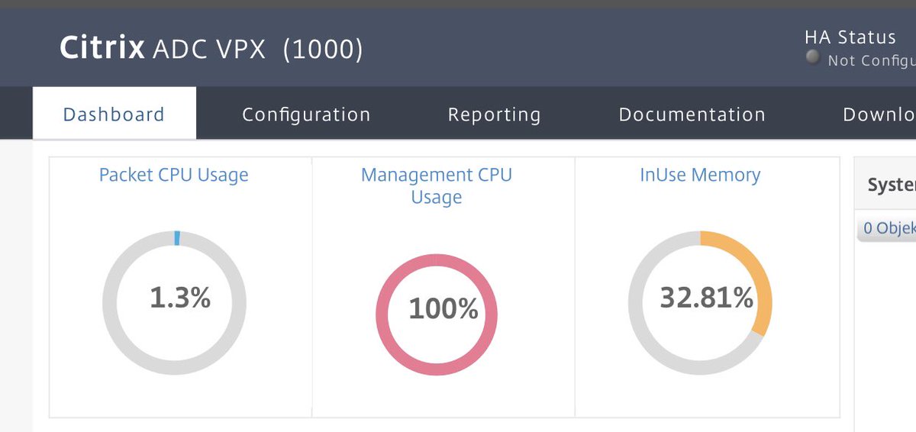Screen dimensions: 916x432
Task: Switch to the Configuration tab
Action: point(306,114)
